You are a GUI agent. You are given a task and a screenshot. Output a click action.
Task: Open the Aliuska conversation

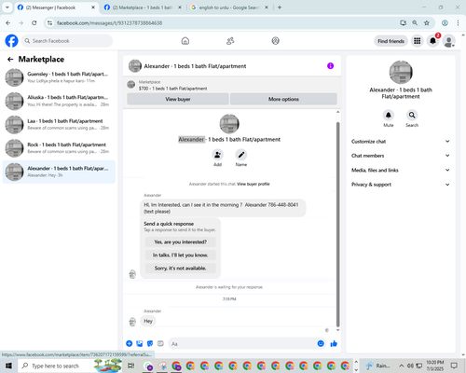coord(59,101)
